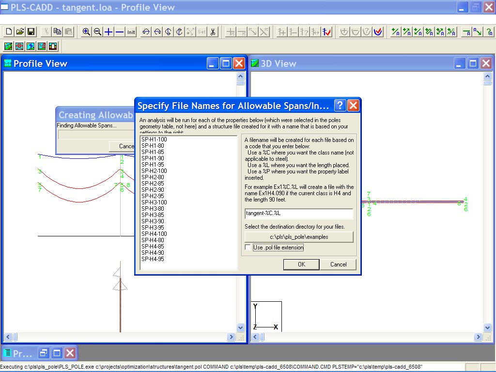The width and height of the screenshot is (496, 372).
Task: Confirm file names with the OK button
Action: click(x=301, y=264)
